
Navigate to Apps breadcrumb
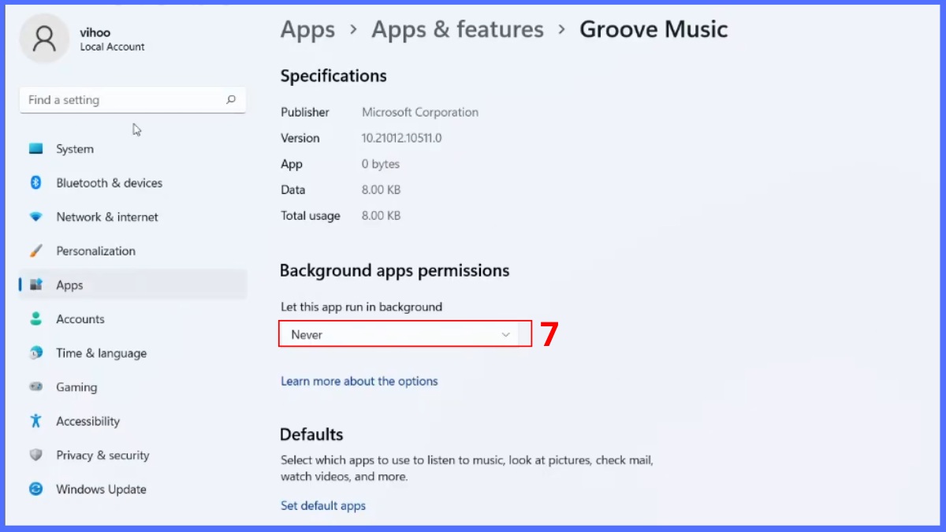(x=307, y=30)
